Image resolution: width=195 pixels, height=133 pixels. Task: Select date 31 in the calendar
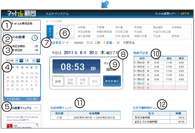(x=27, y=81)
